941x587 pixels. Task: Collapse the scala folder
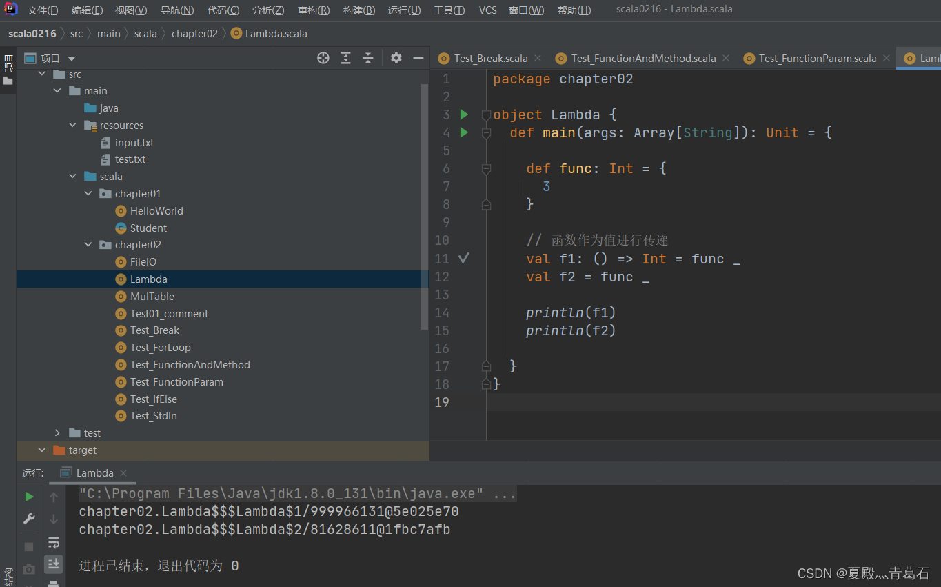point(73,177)
